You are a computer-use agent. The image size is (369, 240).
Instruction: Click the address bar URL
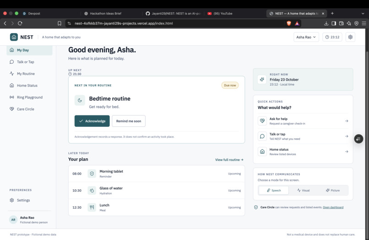tap(124, 23)
